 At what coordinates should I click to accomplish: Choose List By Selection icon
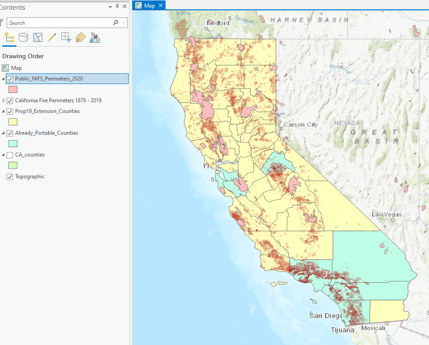click(x=38, y=37)
